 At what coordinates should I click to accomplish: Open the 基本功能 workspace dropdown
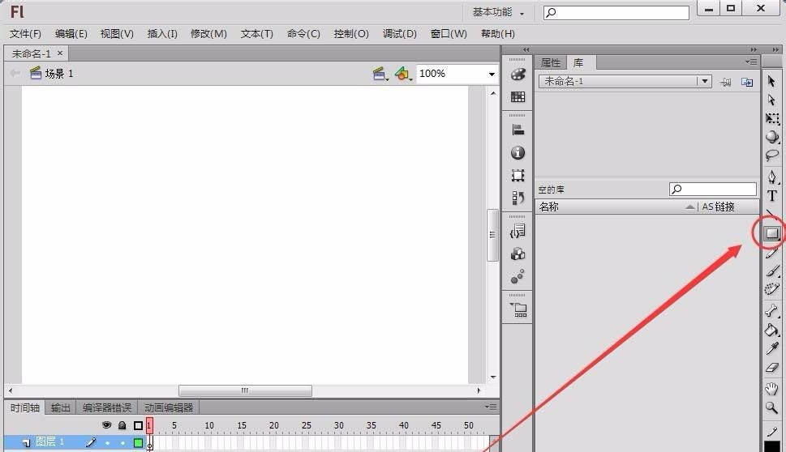tap(498, 12)
